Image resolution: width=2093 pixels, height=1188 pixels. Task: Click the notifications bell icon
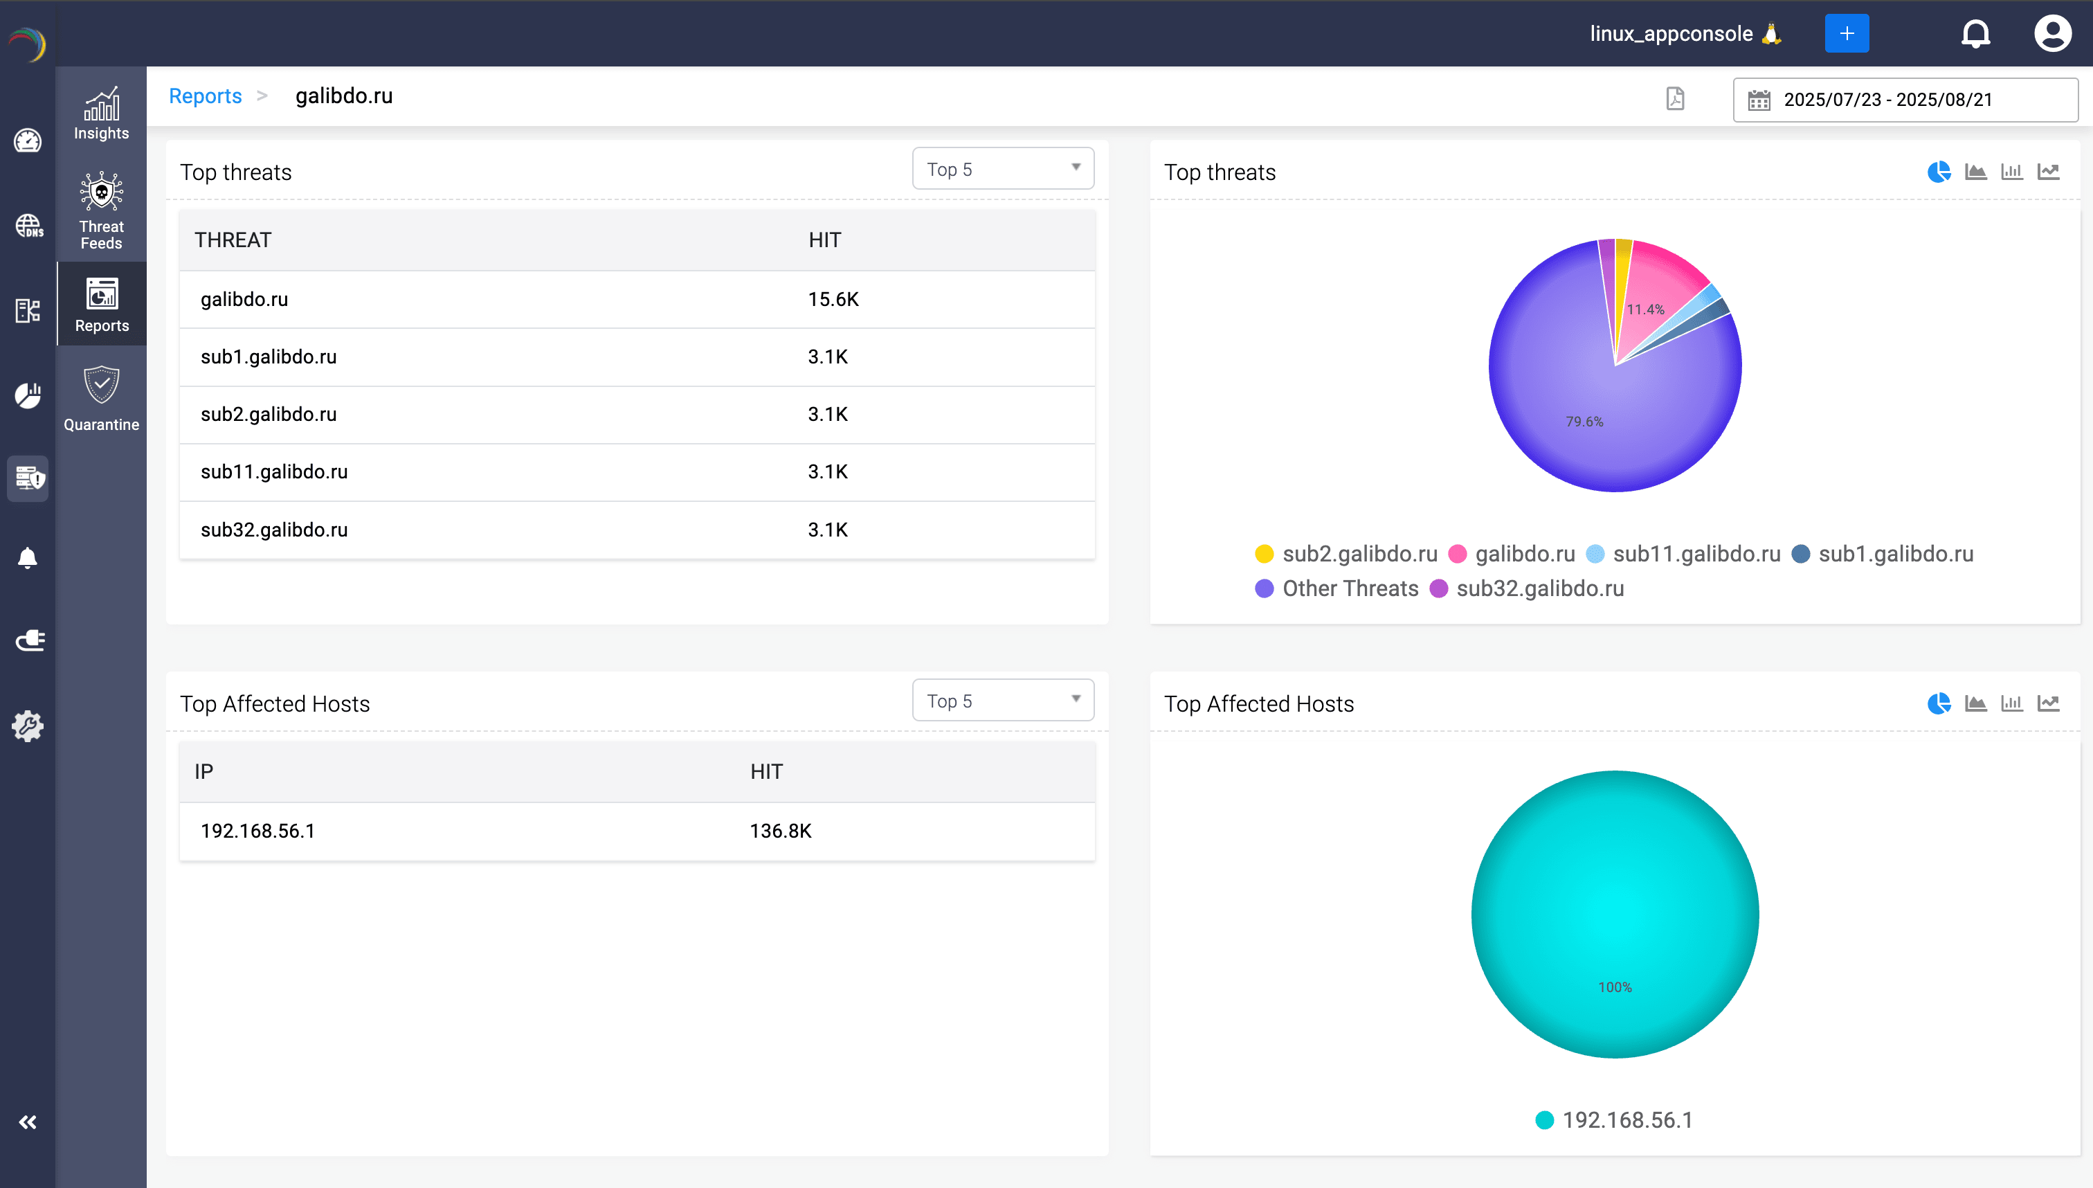(1975, 33)
